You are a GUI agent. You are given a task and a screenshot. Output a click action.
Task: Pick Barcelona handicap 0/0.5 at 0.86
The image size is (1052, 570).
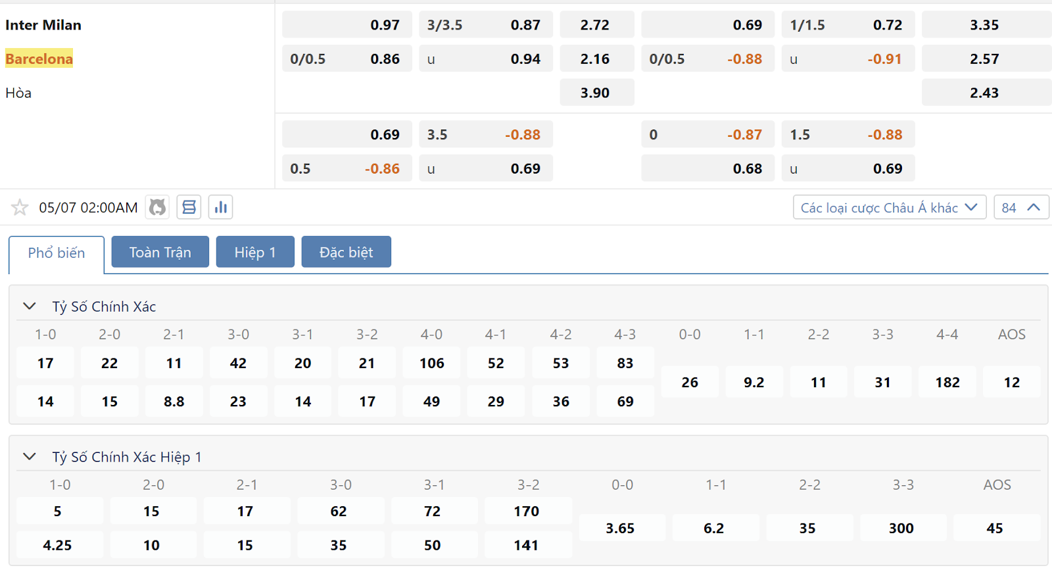347,59
